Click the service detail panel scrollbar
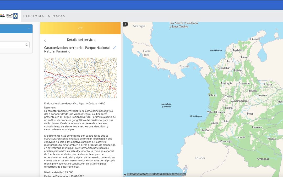The width and height of the screenshot is (283, 177). 122,84
